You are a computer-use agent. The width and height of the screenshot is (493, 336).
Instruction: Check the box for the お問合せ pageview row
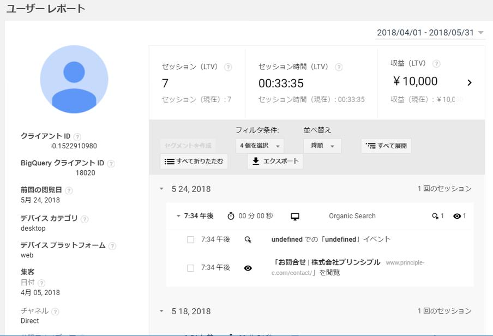click(x=190, y=268)
